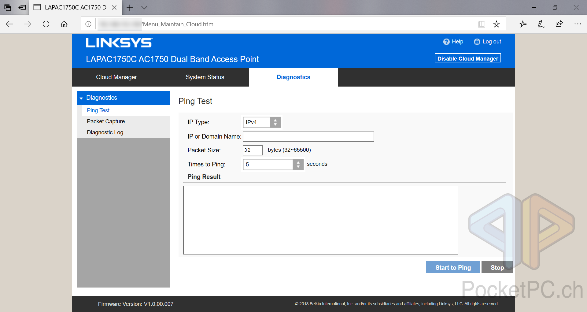Click the Log out lock icon
Screen dimensions: 587x312
[477, 42]
